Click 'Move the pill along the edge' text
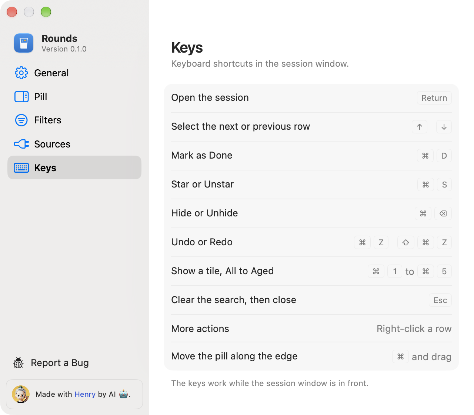This screenshot has width=474, height=415. point(234,356)
